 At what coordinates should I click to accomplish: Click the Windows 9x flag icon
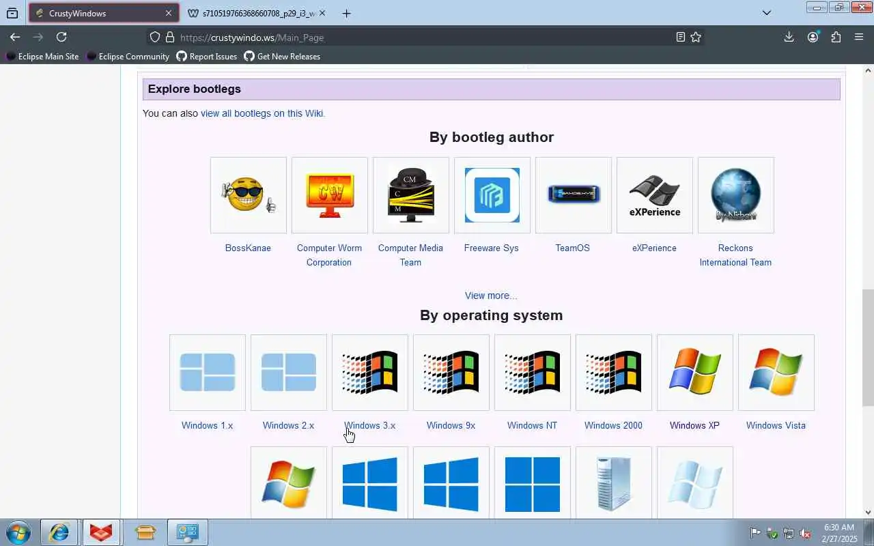click(x=451, y=373)
